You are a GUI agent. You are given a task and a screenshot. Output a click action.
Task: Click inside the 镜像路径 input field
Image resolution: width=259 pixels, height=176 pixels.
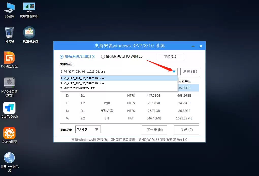pyautogui.click(x=114, y=72)
